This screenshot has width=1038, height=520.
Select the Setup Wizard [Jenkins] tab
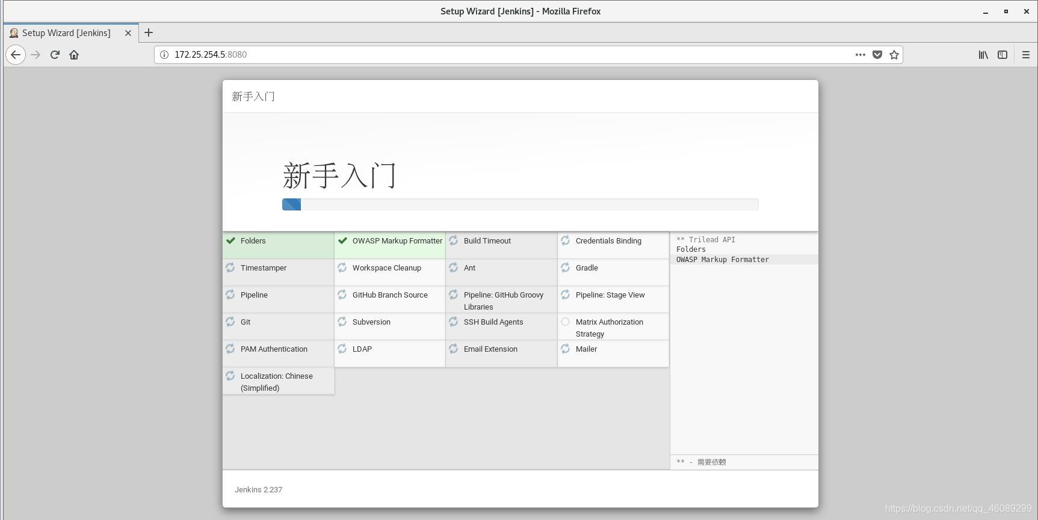point(71,33)
